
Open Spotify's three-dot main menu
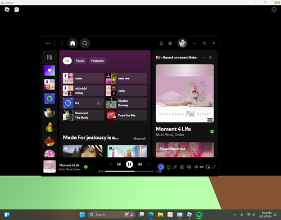click(x=48, y=43)
